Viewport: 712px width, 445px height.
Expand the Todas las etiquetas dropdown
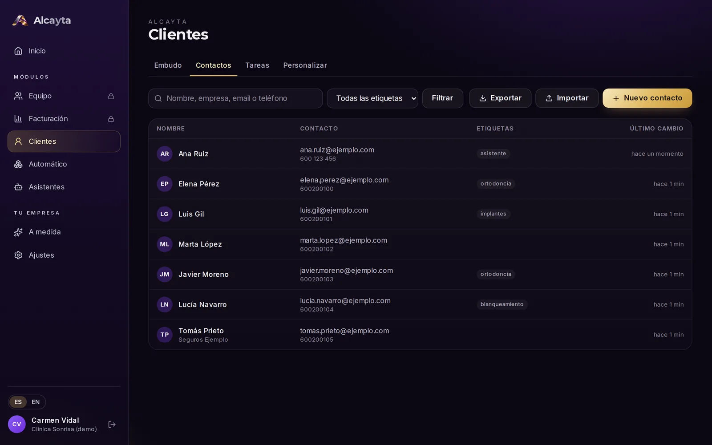pyautogui.click(x=372, y=98)
